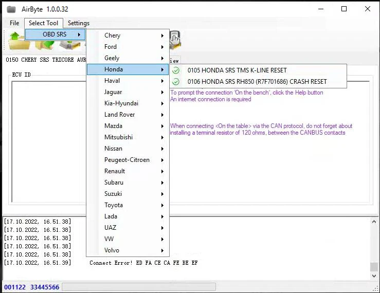
Task: Click the Select Tool menu
Action: [x=44, y=23]
